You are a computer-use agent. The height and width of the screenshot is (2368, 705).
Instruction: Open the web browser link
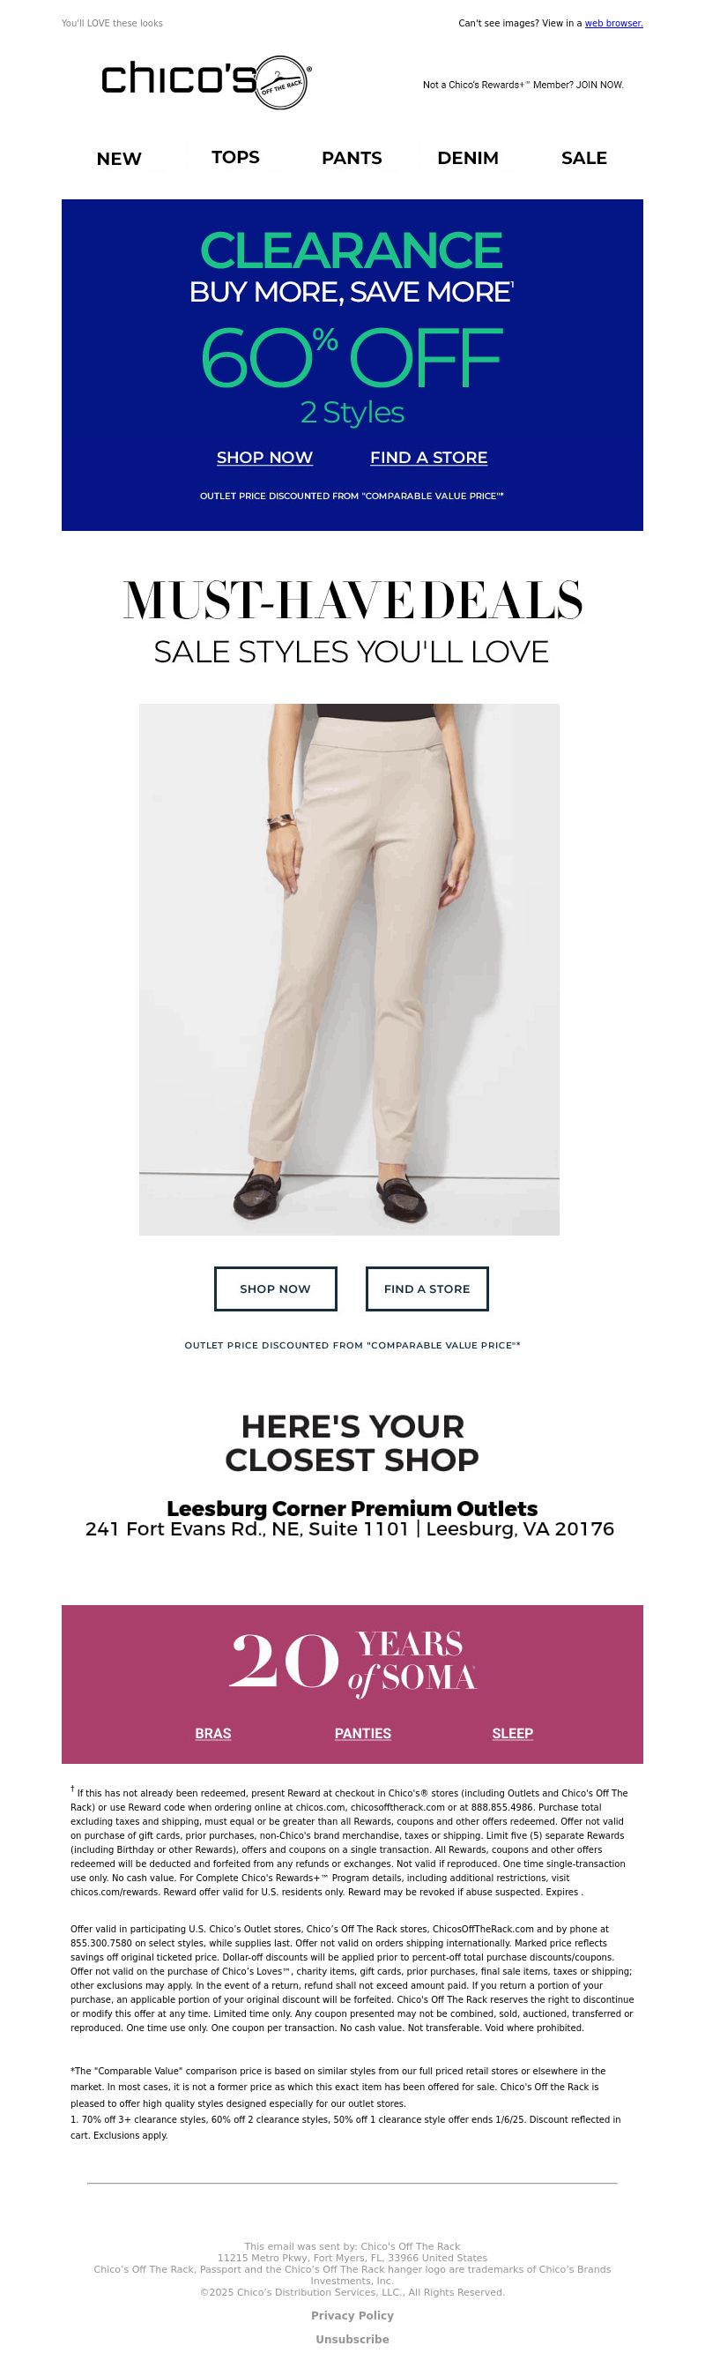point(614,23)
